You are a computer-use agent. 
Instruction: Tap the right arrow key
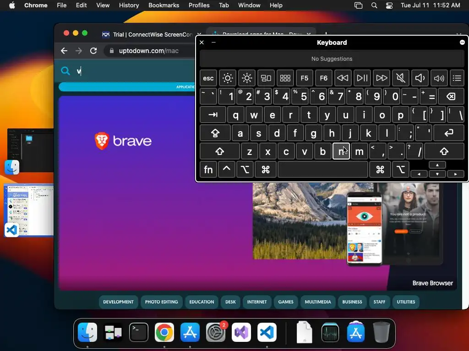456,174
